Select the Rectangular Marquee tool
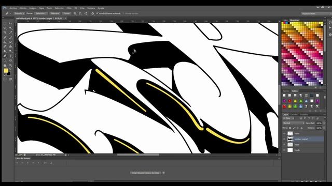This screenshot has width=332, height=186. pos(5,23)
